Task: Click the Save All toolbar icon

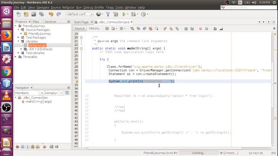Action: click(42, 14)
